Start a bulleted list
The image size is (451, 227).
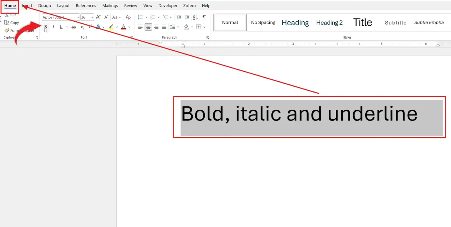pos(140,17)
